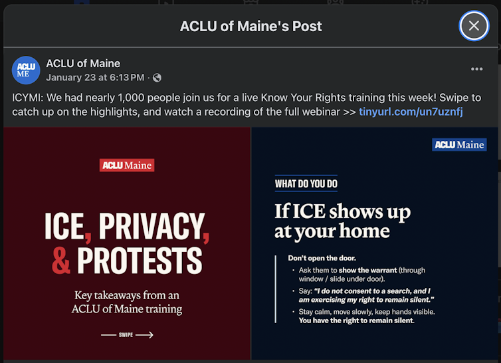Screen dimensions: 501x363
Task: Click the ACLU ME profile avatar
Action: click(26, 70)
